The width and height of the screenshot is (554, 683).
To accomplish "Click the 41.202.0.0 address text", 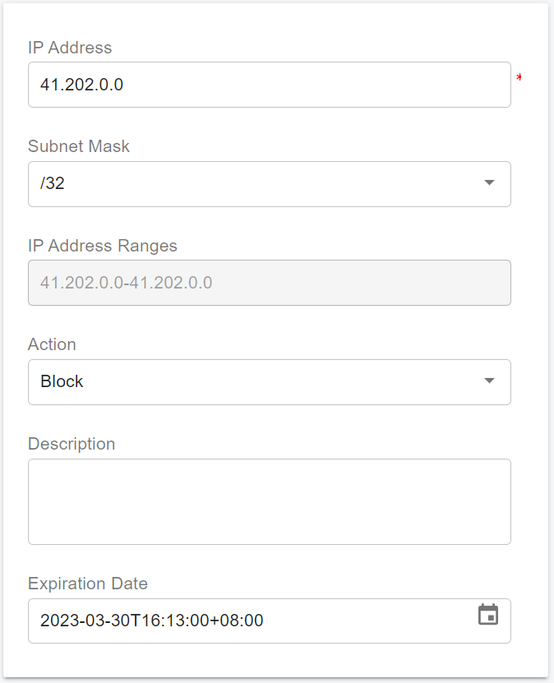I will point(81,84).
